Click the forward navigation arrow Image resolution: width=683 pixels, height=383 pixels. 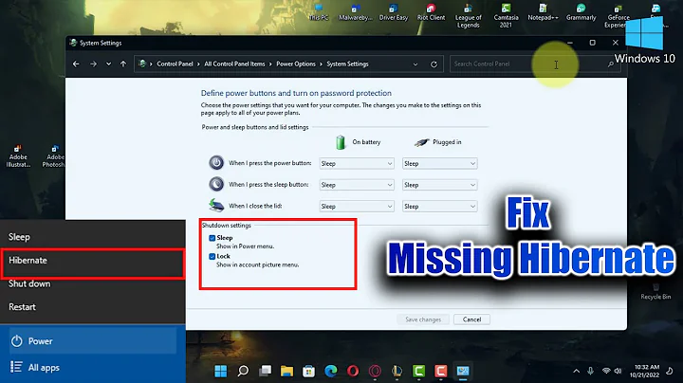coord(93,64)
